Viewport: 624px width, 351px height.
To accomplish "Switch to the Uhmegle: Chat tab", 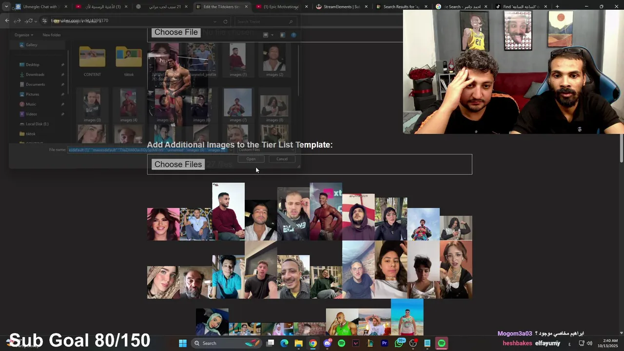I will 40,7.
